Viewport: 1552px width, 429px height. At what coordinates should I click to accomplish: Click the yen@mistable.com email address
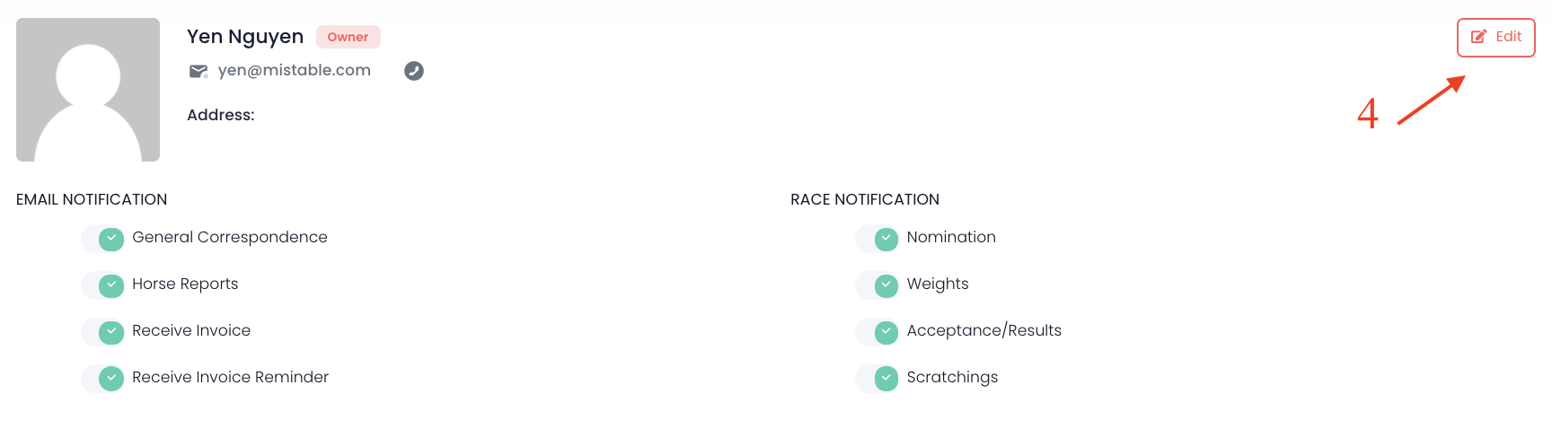294,70
